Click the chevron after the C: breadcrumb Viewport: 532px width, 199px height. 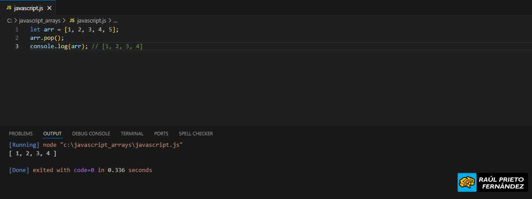16,20
